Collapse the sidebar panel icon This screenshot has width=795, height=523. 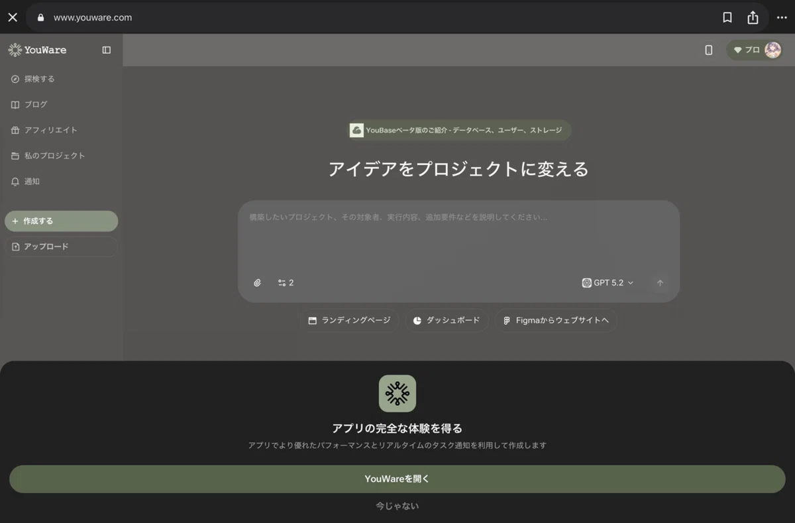click(x=107, y=50)
